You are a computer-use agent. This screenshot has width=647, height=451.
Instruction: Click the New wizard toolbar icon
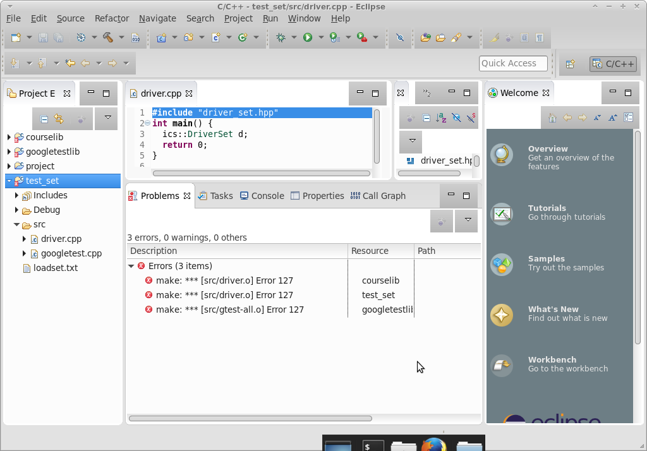tap(16, 37)
